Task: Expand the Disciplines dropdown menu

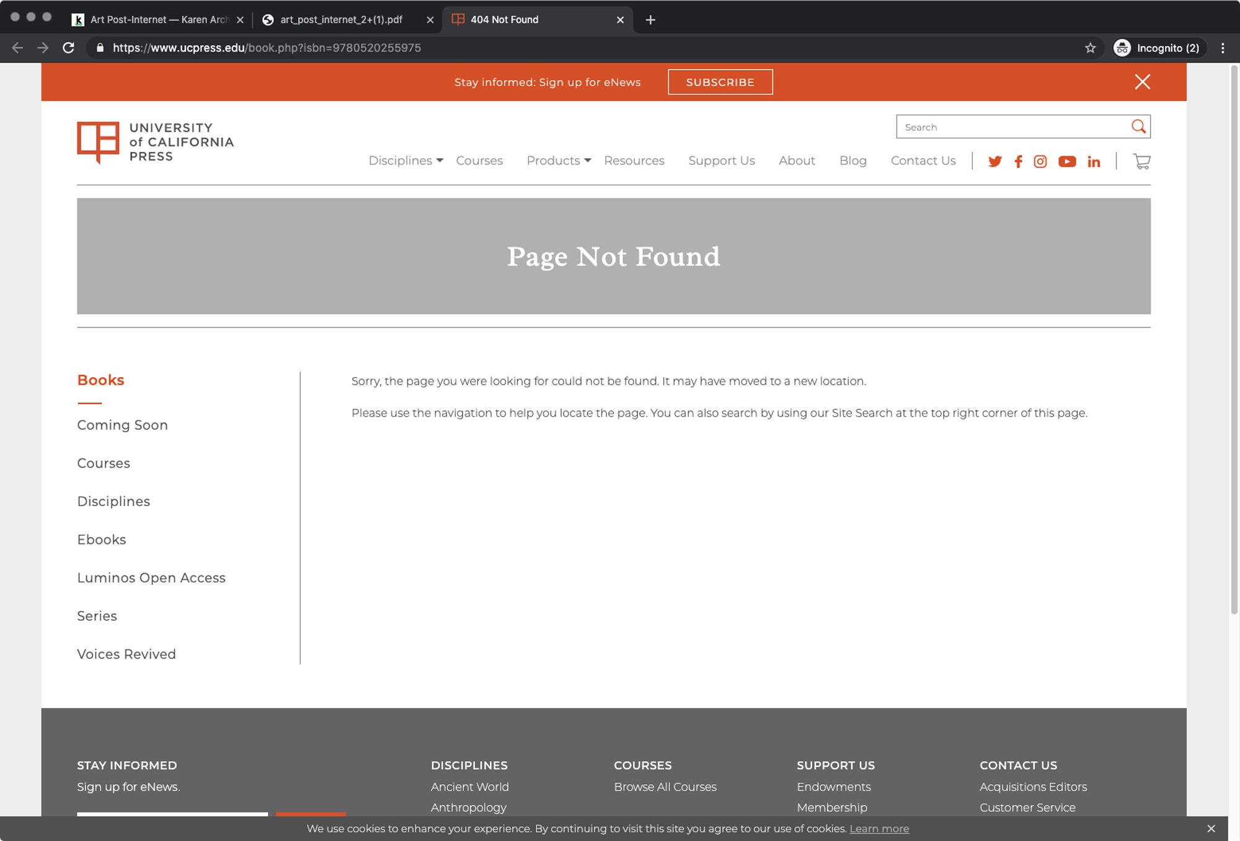Action: [405, 161]
